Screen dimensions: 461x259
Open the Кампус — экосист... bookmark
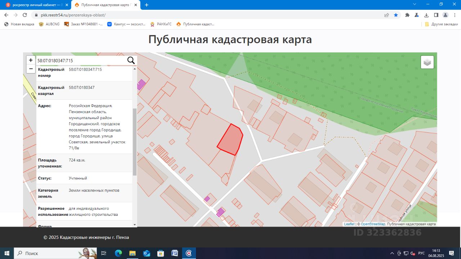[x=126, y=24]
